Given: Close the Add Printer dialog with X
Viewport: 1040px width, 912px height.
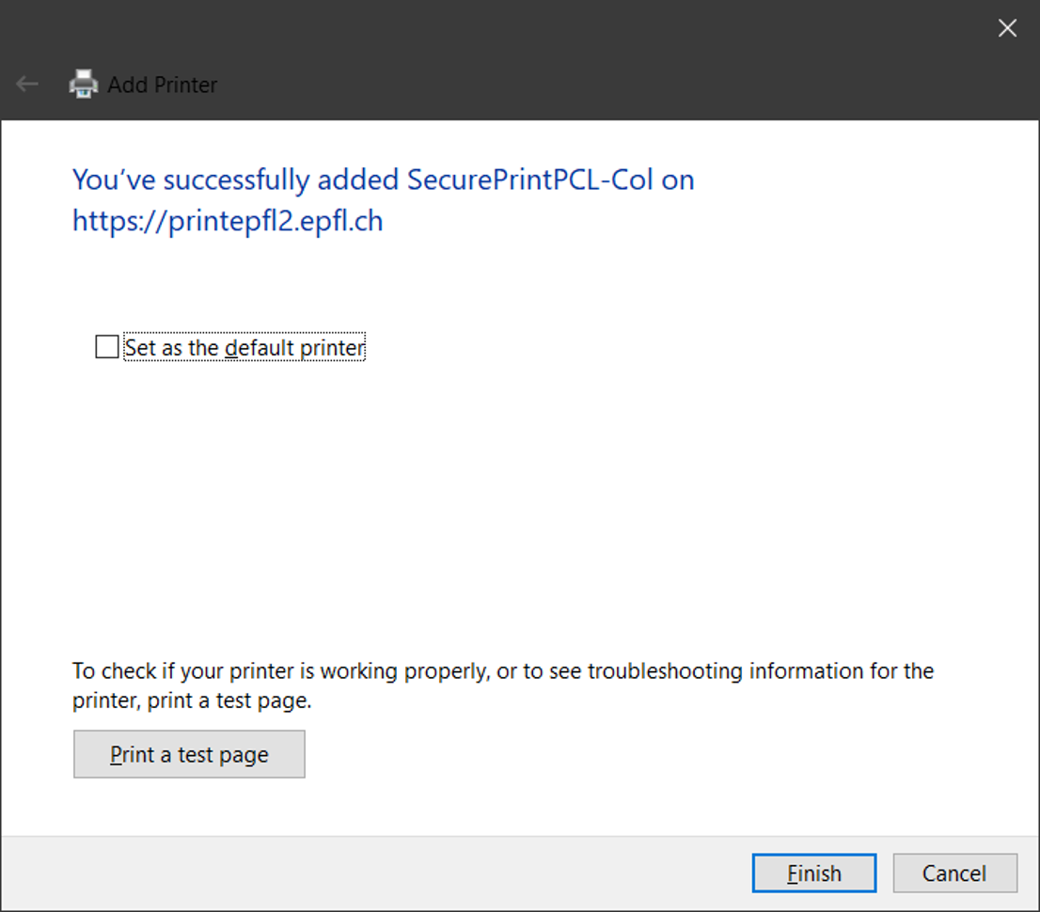Looking at the screenshot, I should pos(1007,28).
